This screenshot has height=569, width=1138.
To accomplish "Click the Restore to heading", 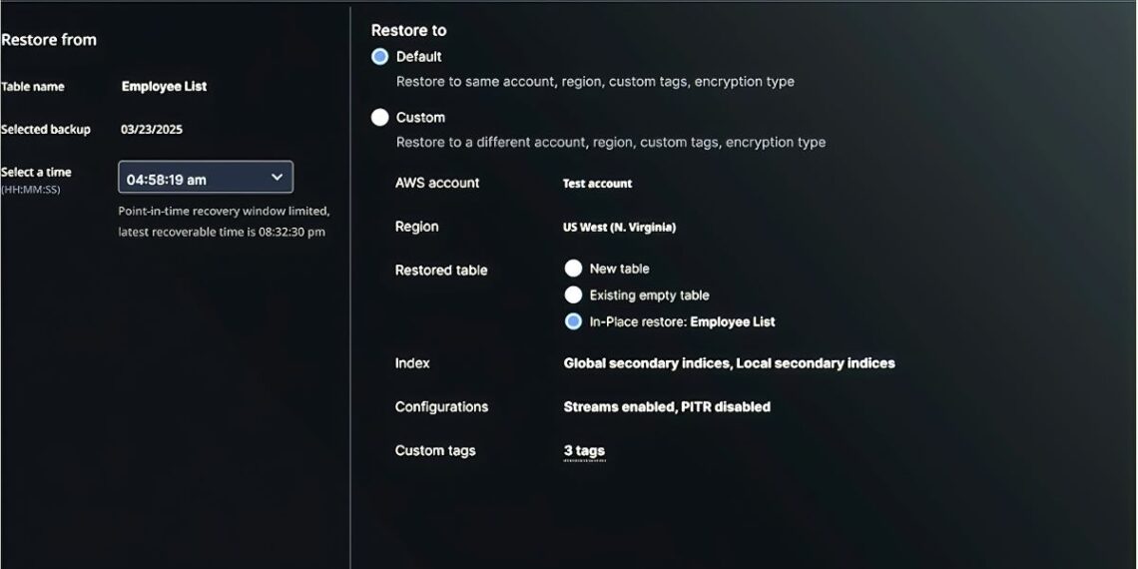I will 408,31.
